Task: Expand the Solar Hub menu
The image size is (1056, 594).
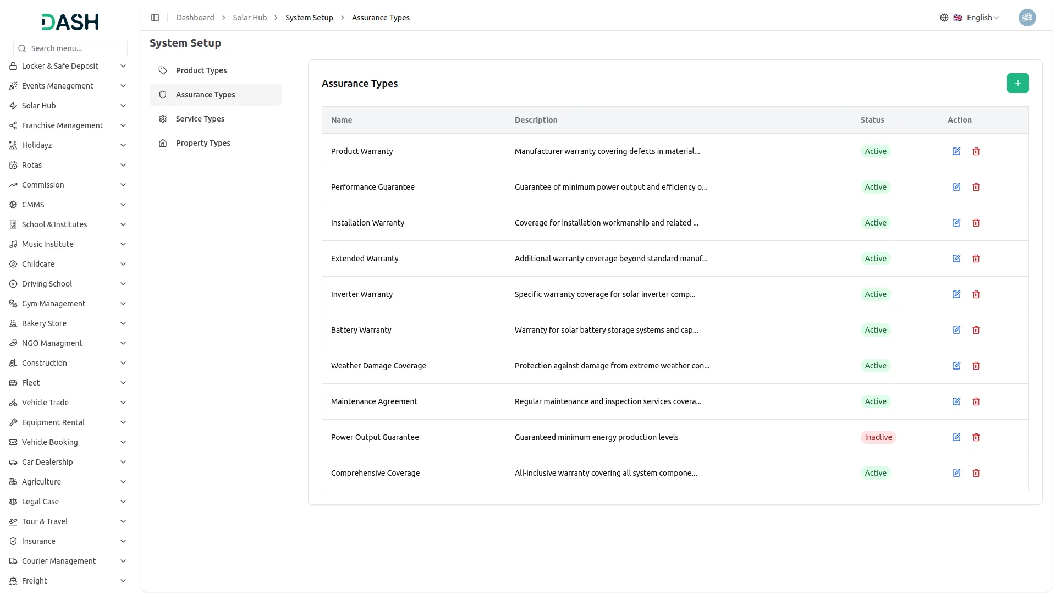Action: point(68,106)
